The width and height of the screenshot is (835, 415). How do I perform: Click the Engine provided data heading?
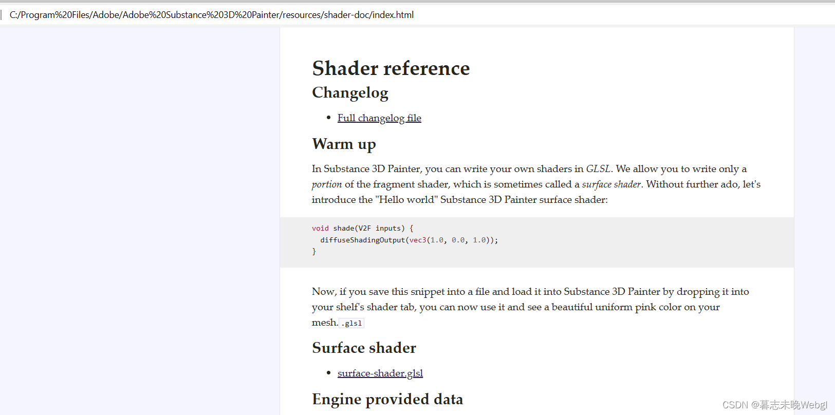tap(387, 399)
